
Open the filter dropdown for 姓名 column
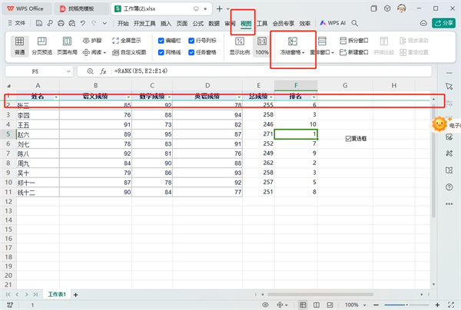click(56, 97)
